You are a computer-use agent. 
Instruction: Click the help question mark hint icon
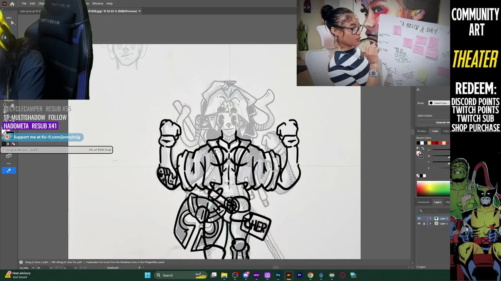[x=21, y=262]
